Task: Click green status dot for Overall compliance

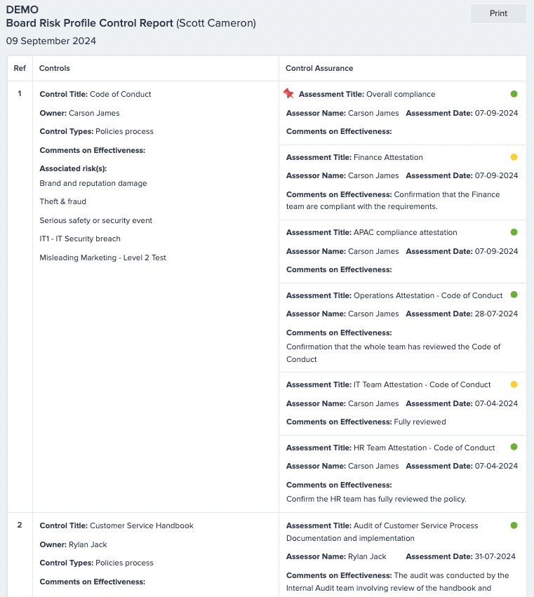Action: pyautogui.click(x=514, y=94)
